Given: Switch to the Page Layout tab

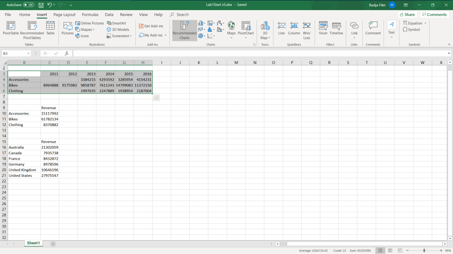Looking at the screenshot, I should [64, 15].
